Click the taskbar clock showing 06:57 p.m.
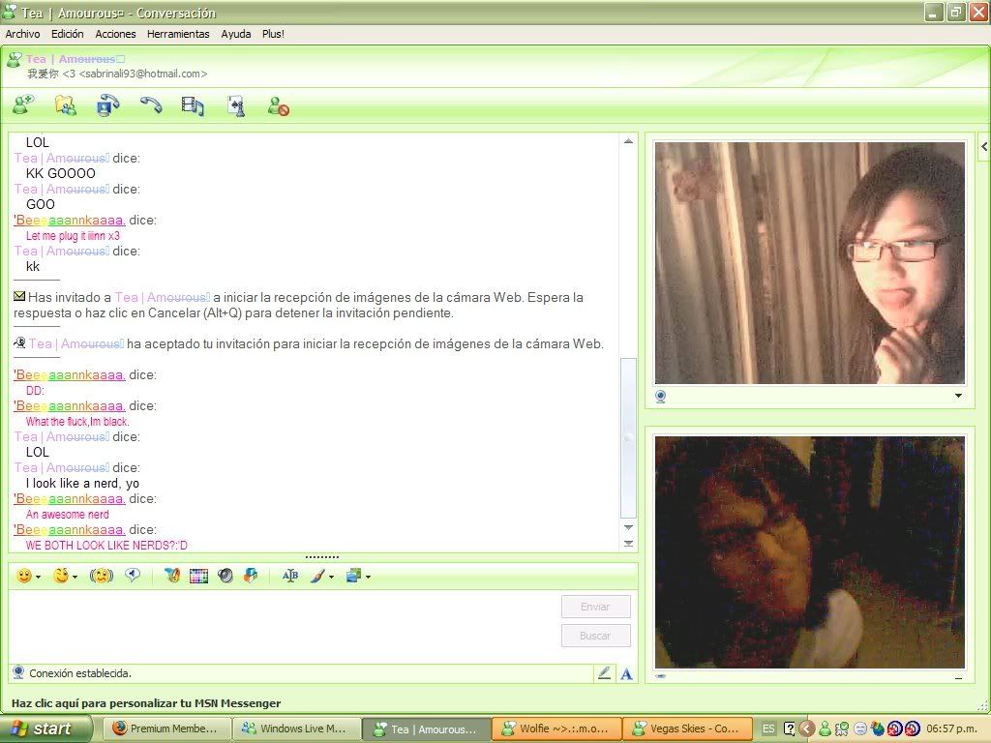The image size is (991, 743). coord(953,728)
